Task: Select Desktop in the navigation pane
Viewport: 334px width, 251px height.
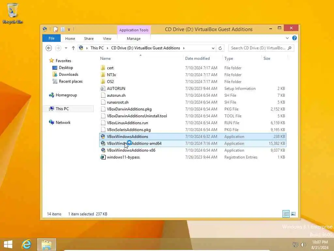Action: [x=66, y=68]
